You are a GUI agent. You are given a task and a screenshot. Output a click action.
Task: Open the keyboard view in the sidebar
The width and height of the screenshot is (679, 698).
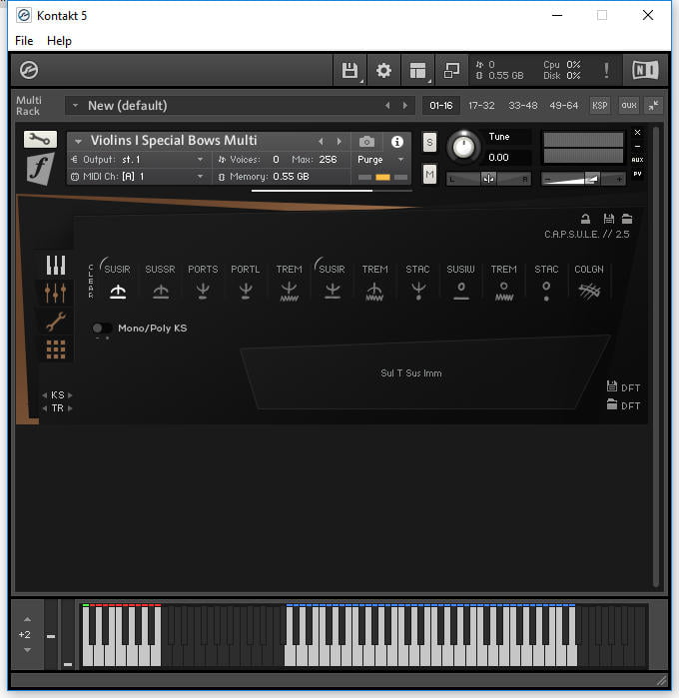coord(56,265)
